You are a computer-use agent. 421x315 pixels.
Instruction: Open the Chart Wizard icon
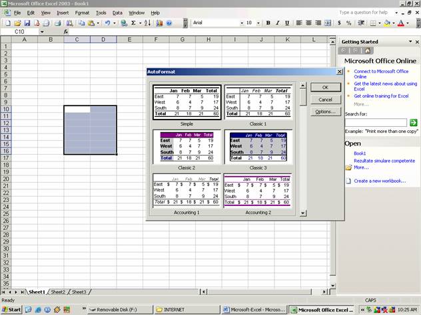coord(159,23)
